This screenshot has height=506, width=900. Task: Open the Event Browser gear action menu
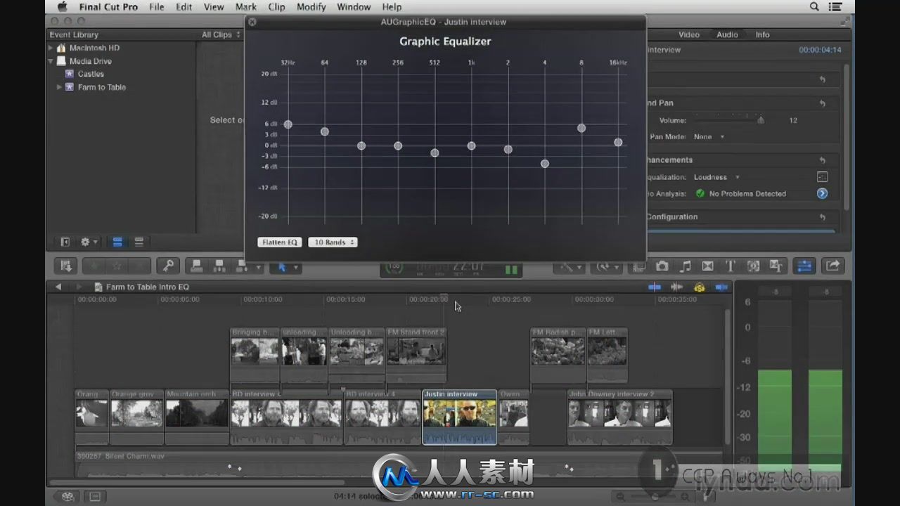tap(89, 242)
